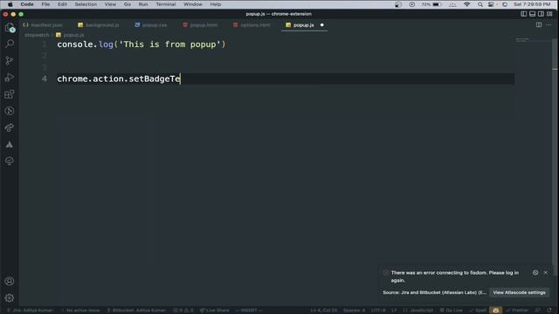Switch to the manifest.json tab
The width and height of the screenshot is (559, 314).
pos(43,25)
